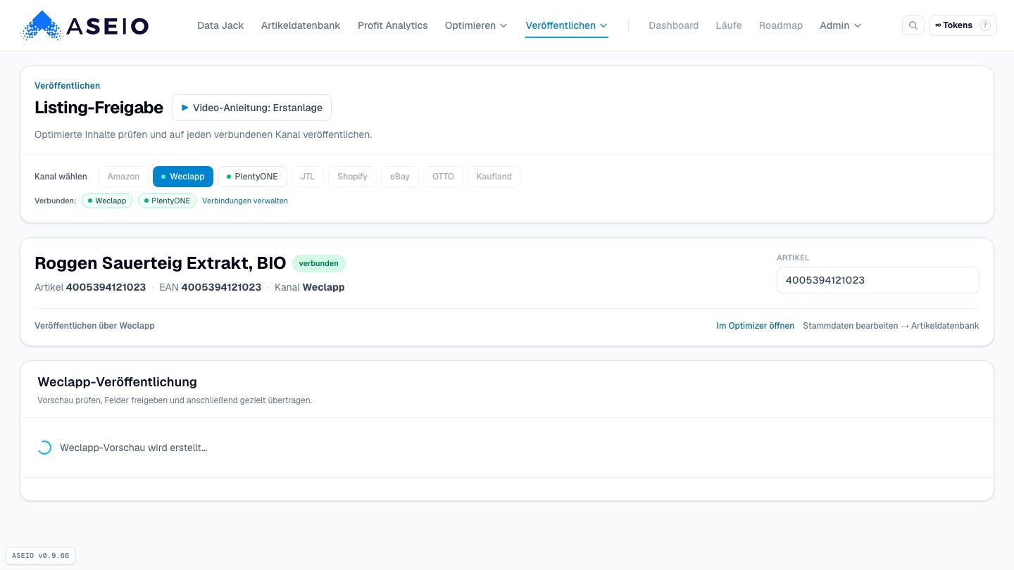
Task: Click 'Veröffentlichen über Weclapp' text
Action: [94, 326]
